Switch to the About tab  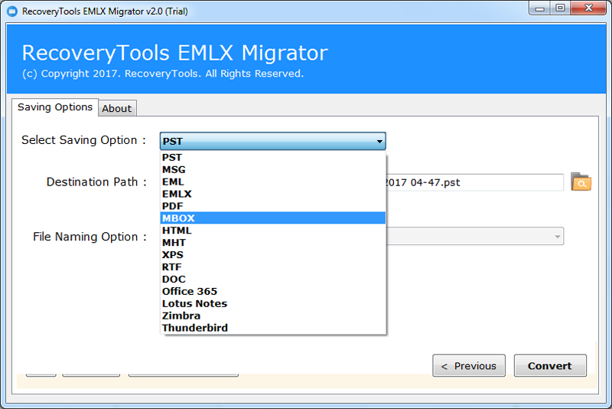[117, 108]
